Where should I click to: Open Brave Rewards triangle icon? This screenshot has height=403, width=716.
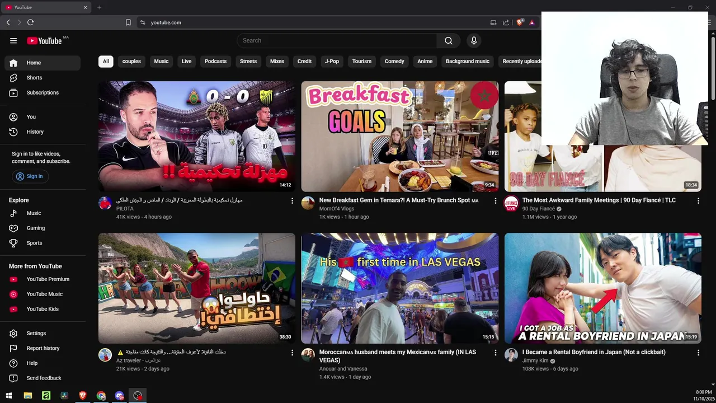point(531,22)
